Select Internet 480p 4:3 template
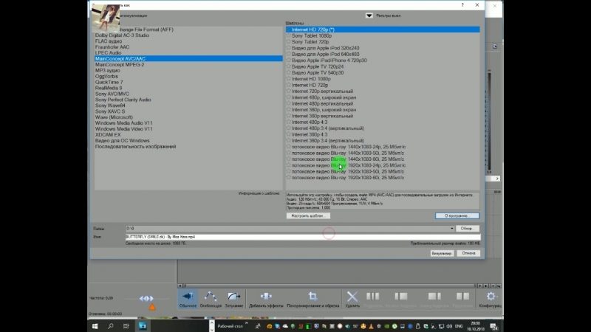Viewport: 591px width, 332px height. [312, 122]
